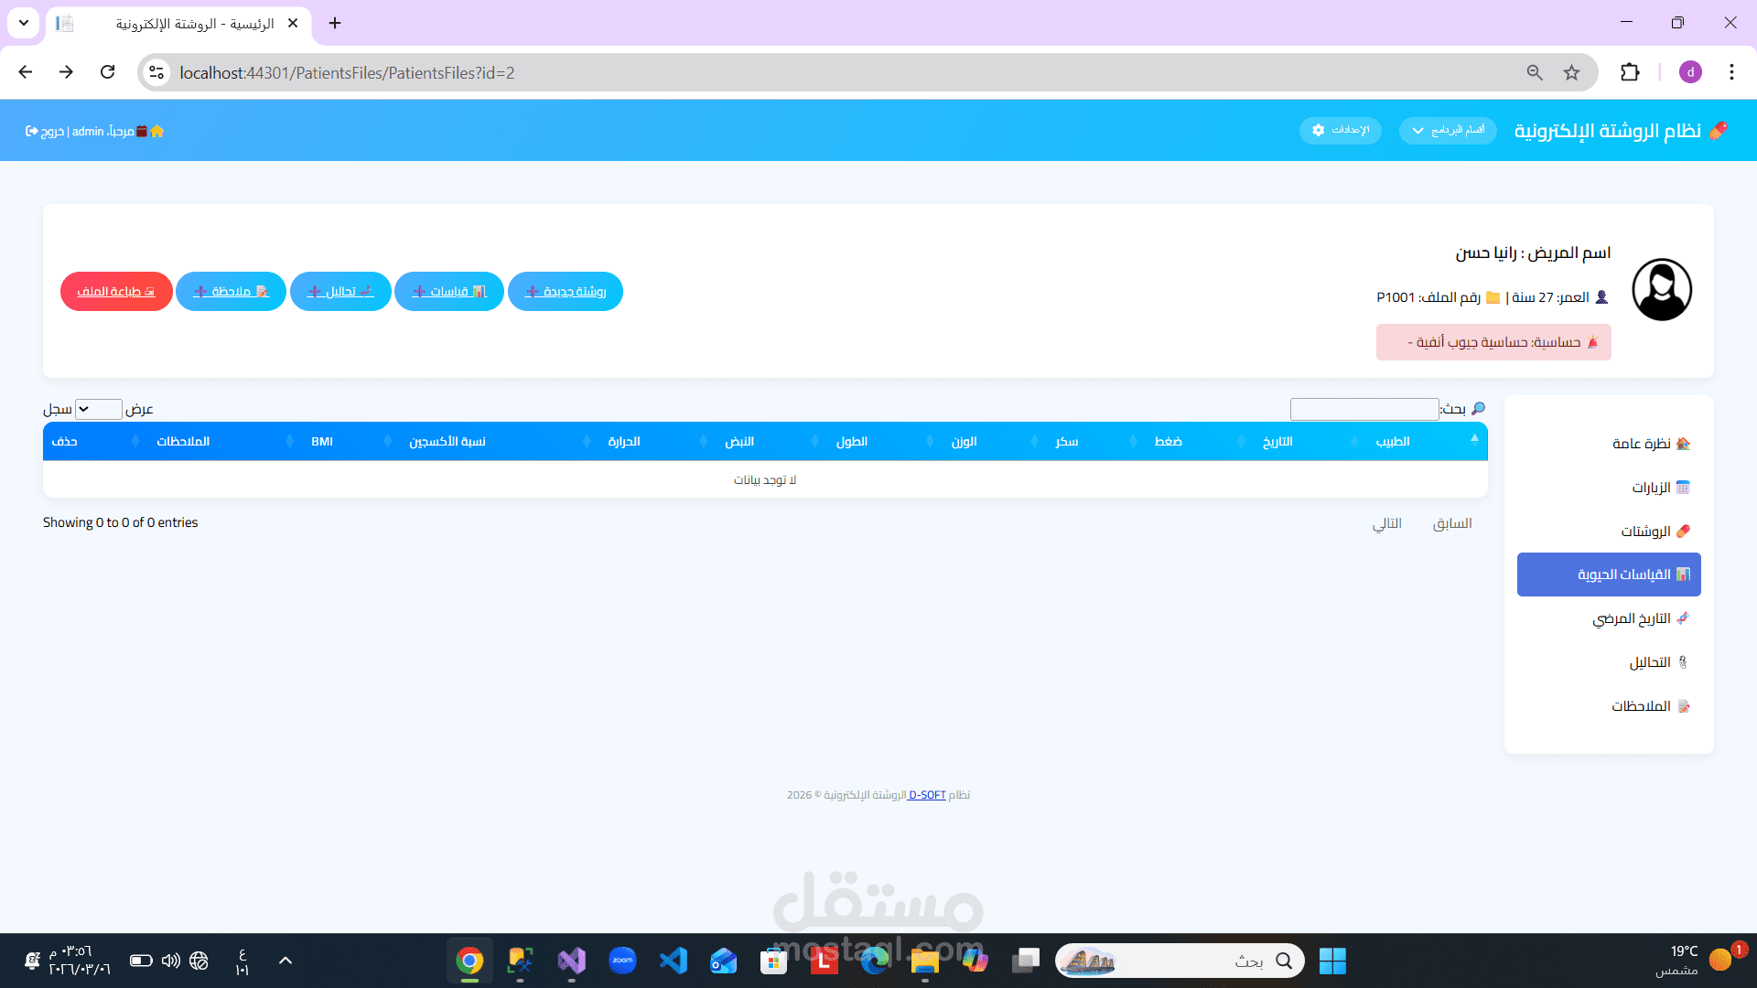Open Zoom from the taskbar
This screenshot has width=1757, height=988.
(x=622, y=961)
